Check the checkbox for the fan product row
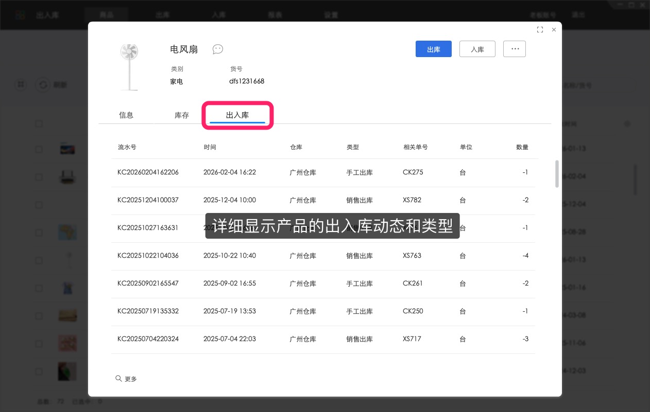This screenshot has height=412, width=650. [x=39, y=260]
